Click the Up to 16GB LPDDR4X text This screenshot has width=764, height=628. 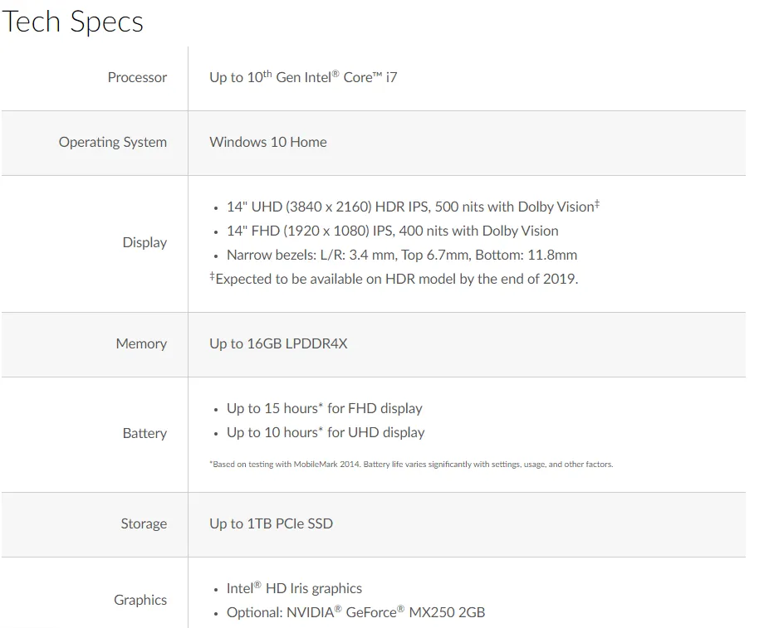tap(278, 343)
